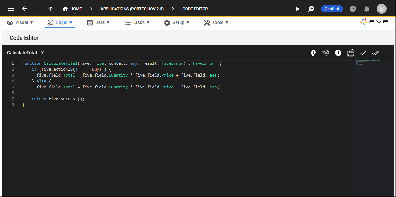Click 'five.success()' in return line
This screenshot has height=197, width=396.
point(65,99)
